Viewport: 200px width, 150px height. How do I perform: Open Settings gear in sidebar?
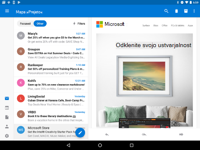tap(7, 136)
